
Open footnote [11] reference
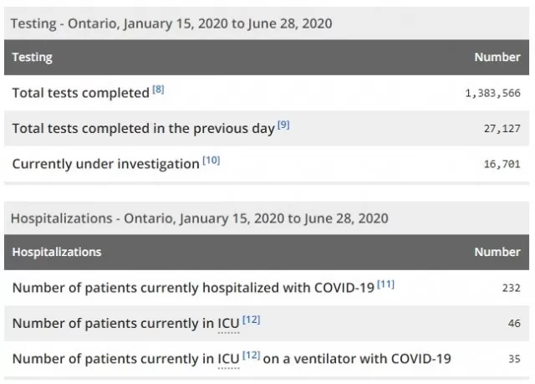386,284
